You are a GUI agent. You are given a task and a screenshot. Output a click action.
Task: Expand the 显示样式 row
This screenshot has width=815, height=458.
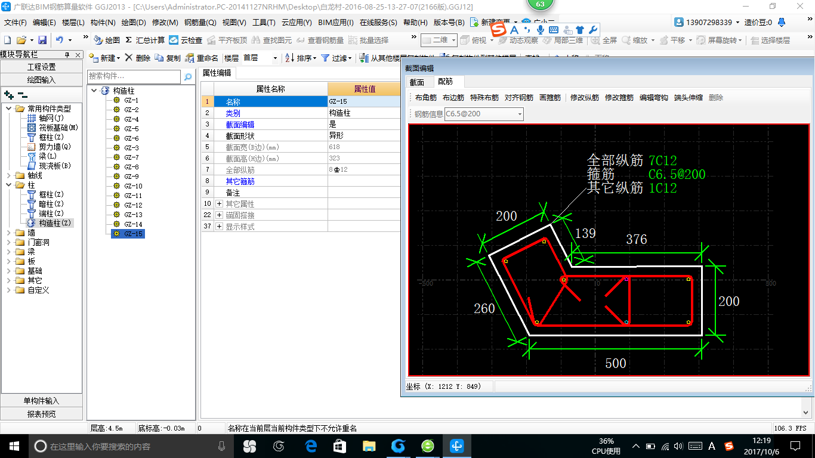[x=219, y=227]
